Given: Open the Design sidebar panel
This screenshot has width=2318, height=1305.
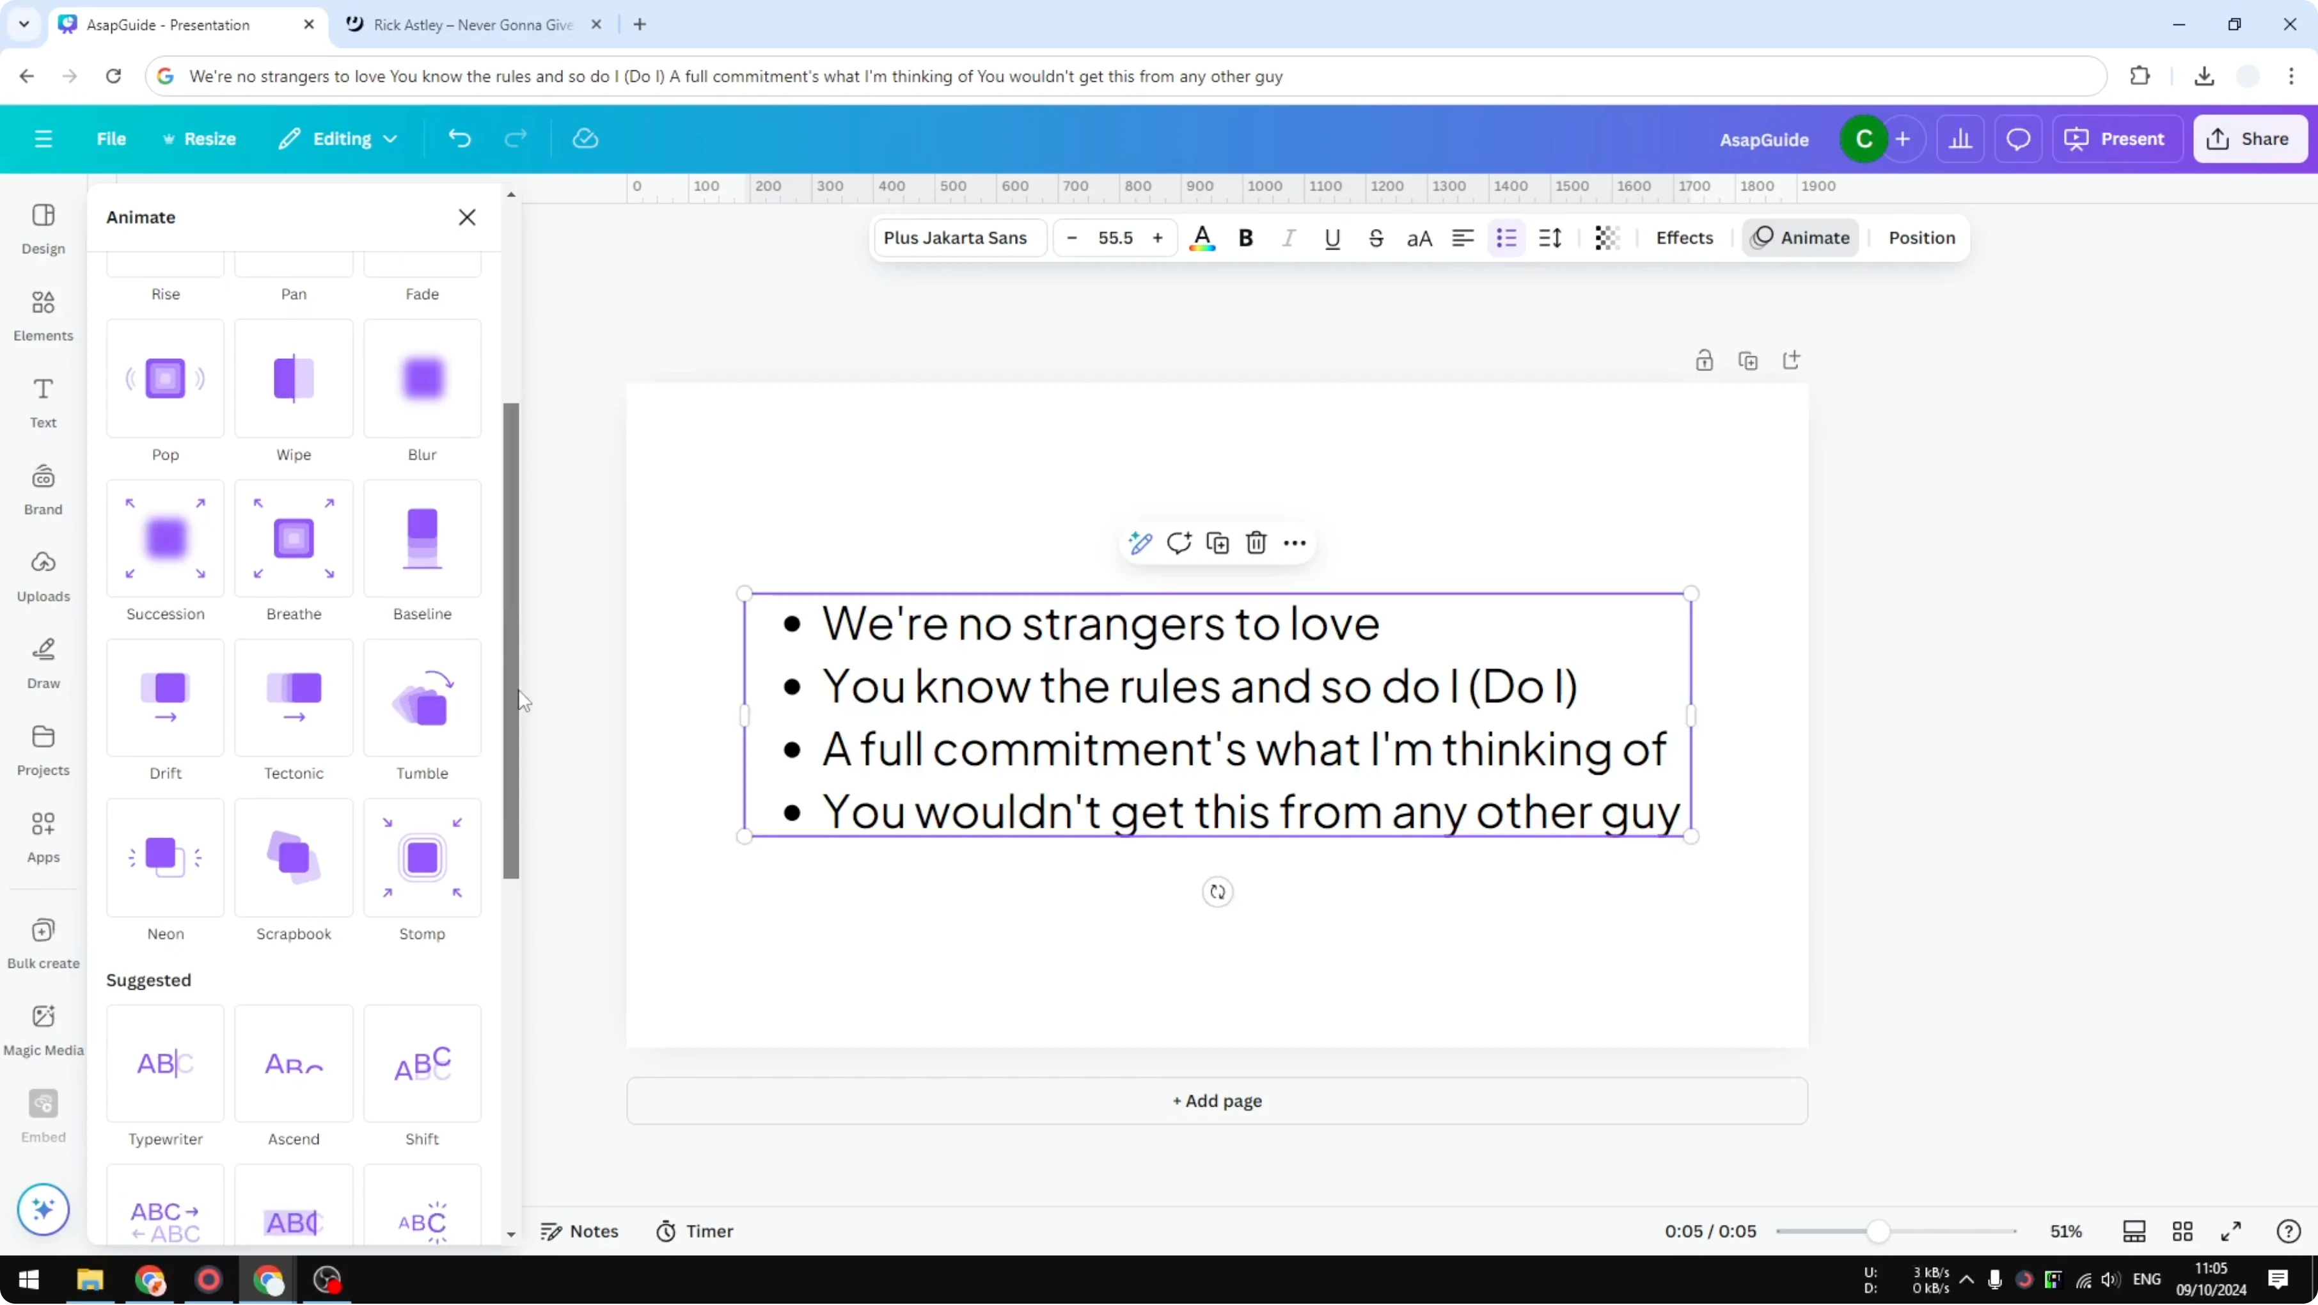Looking at the screenshot, I should (43, 230).
